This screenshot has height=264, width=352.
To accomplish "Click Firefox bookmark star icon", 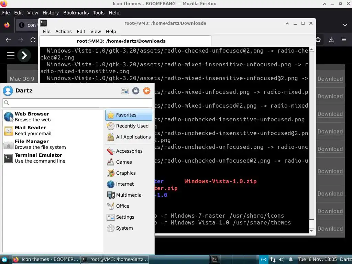I will [x=318, y=40].
